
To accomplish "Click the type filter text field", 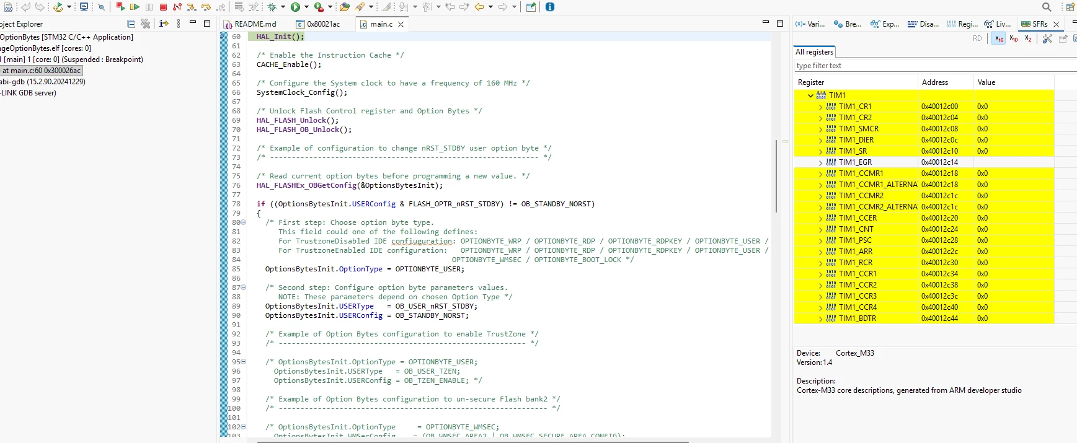I will point(935,66).
